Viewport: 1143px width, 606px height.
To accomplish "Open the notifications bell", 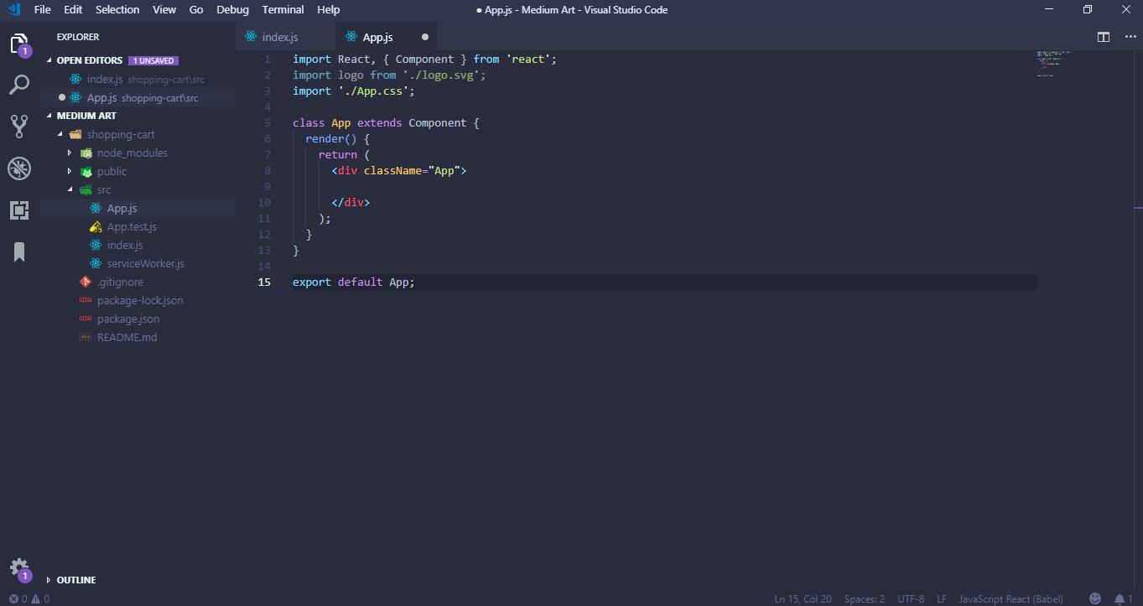I will (1120, 598).
